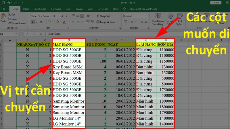Click the Cut scissors icon
This screenshot has width=230, height=129.
click(9, 15)
